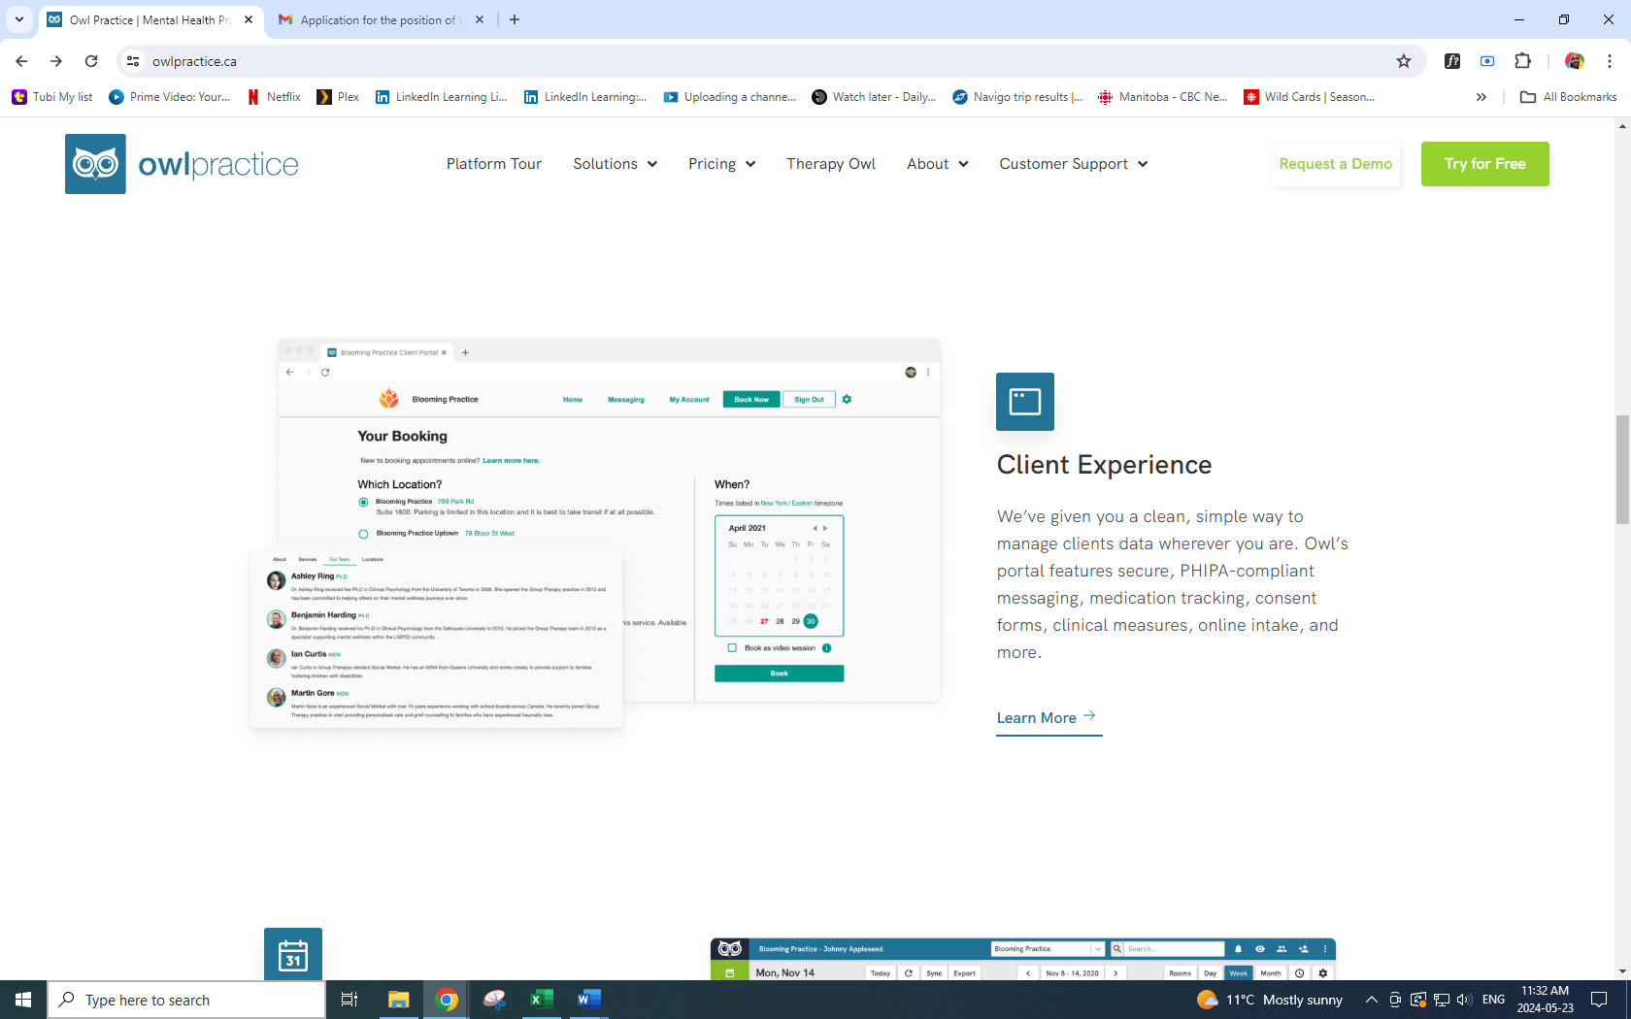Open Excel from the taskbar
The image size is (1631, 1019).
541,1000
